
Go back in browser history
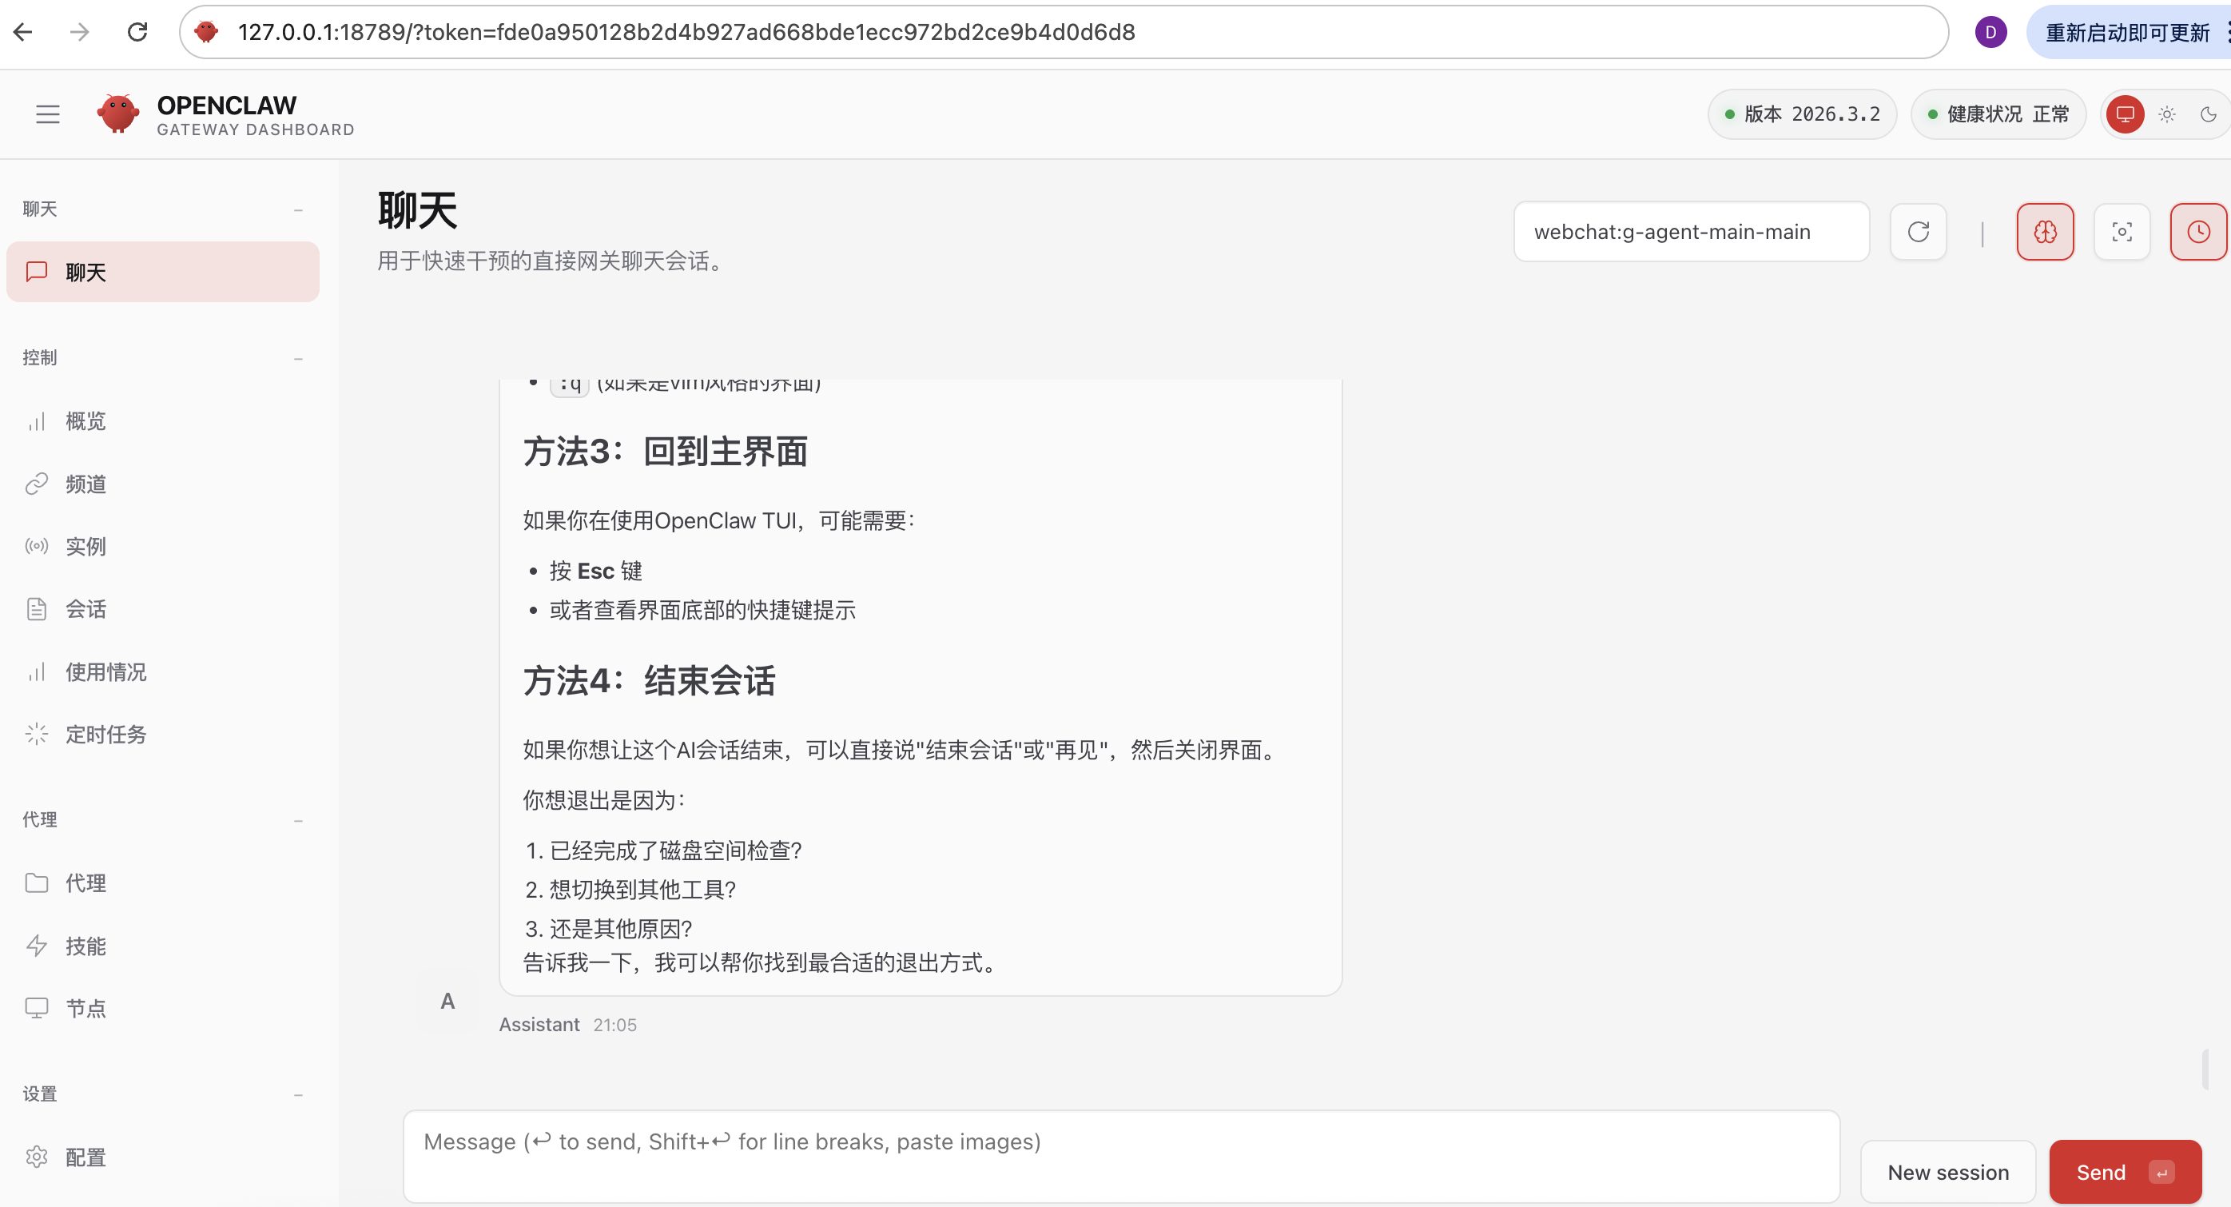(23, 32)
